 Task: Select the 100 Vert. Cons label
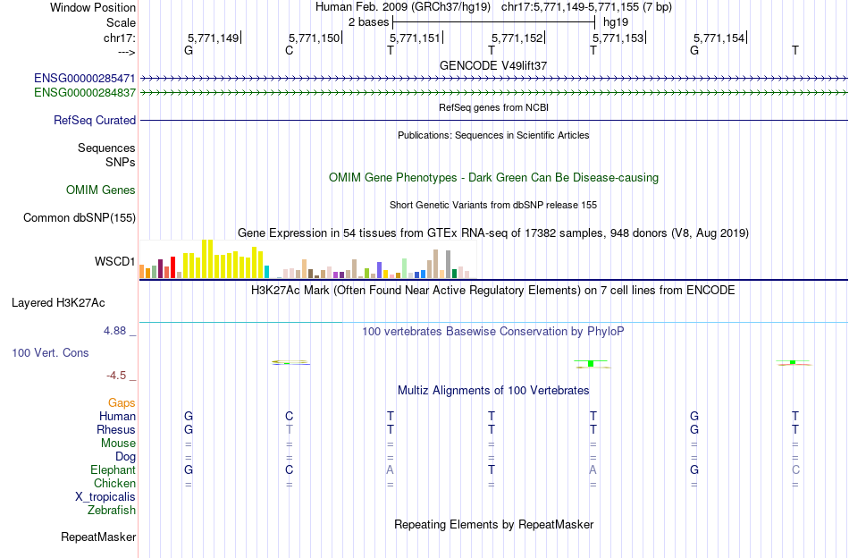click(x=50, y=353)
